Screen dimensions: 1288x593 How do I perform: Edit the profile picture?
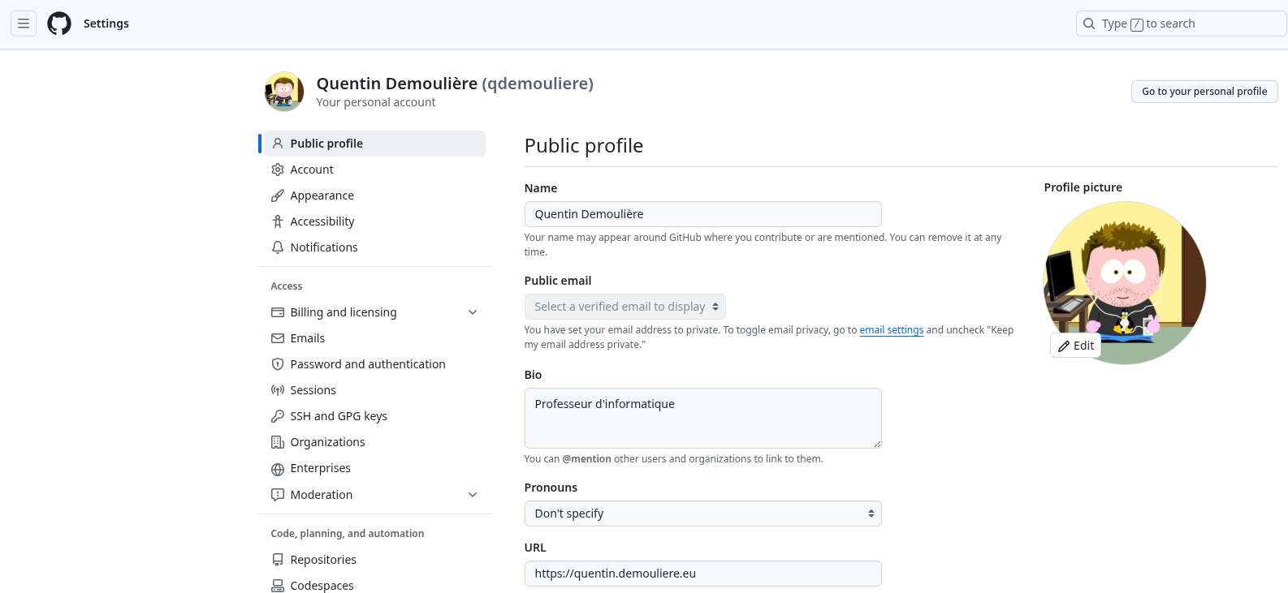[1075, 346]
